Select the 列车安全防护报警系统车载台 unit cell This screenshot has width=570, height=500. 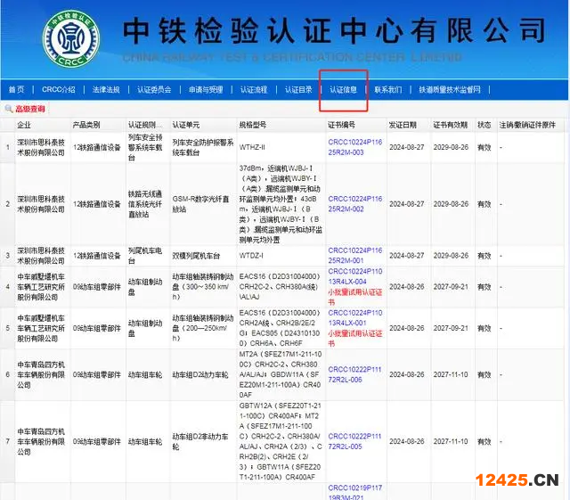coord(203,147)
